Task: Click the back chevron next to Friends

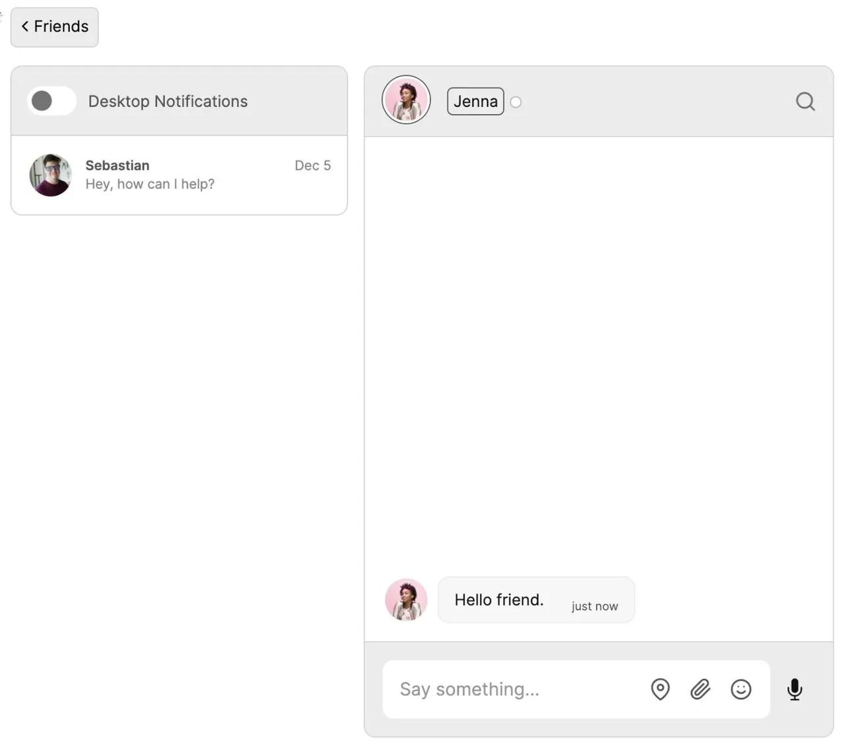Action: [x=24, y=26]
